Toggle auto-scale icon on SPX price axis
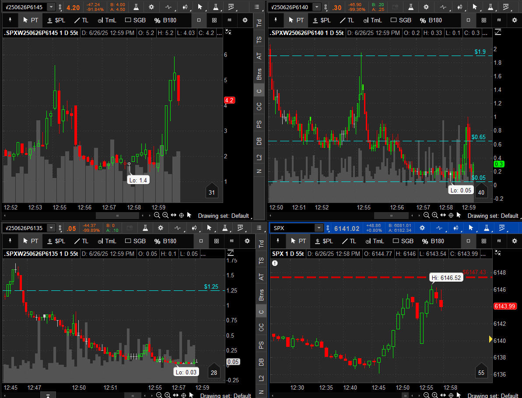 [x=498, y=253]
